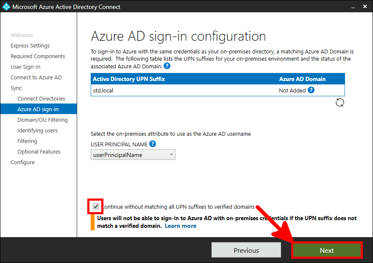Select Express Settings in the sidebar
Image resolution: width=373 pixels, height=263 pixels.
30,46
